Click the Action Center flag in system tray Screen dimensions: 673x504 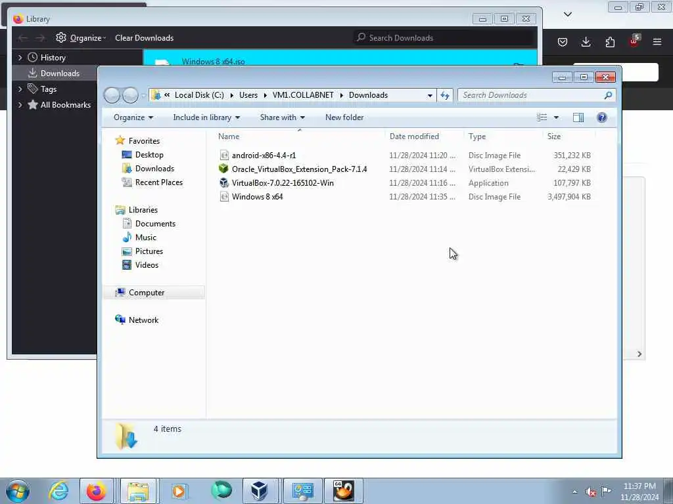[x=606, y=491]
